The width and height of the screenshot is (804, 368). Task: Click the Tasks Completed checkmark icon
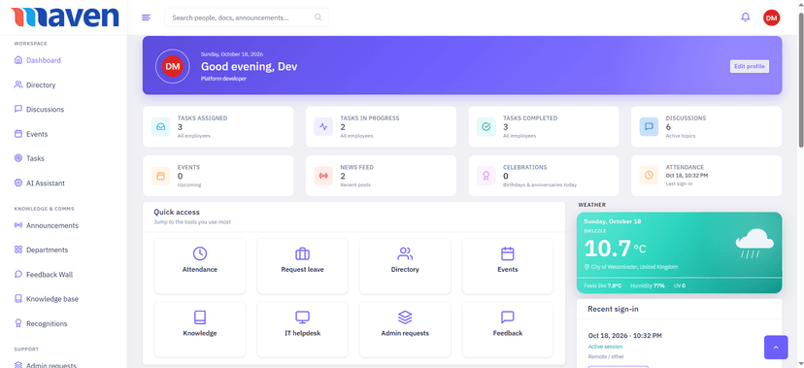click(x=486, y=126)
